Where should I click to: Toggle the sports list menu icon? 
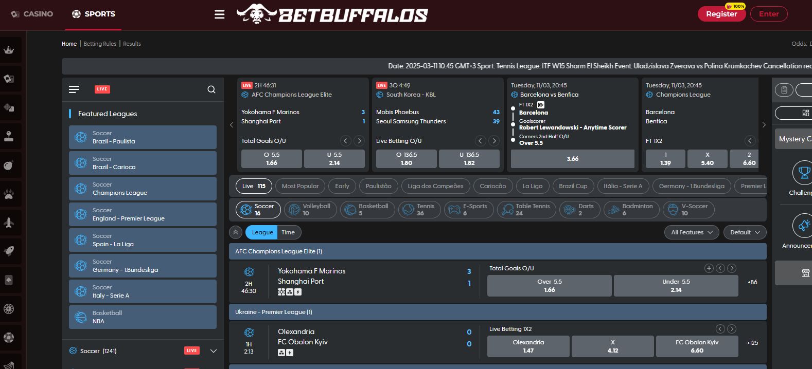(x=74, y=89)
